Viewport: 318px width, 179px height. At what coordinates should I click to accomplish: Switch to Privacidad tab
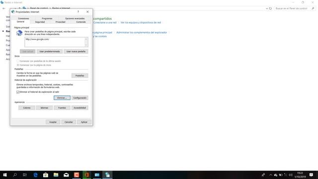(61, 22)
